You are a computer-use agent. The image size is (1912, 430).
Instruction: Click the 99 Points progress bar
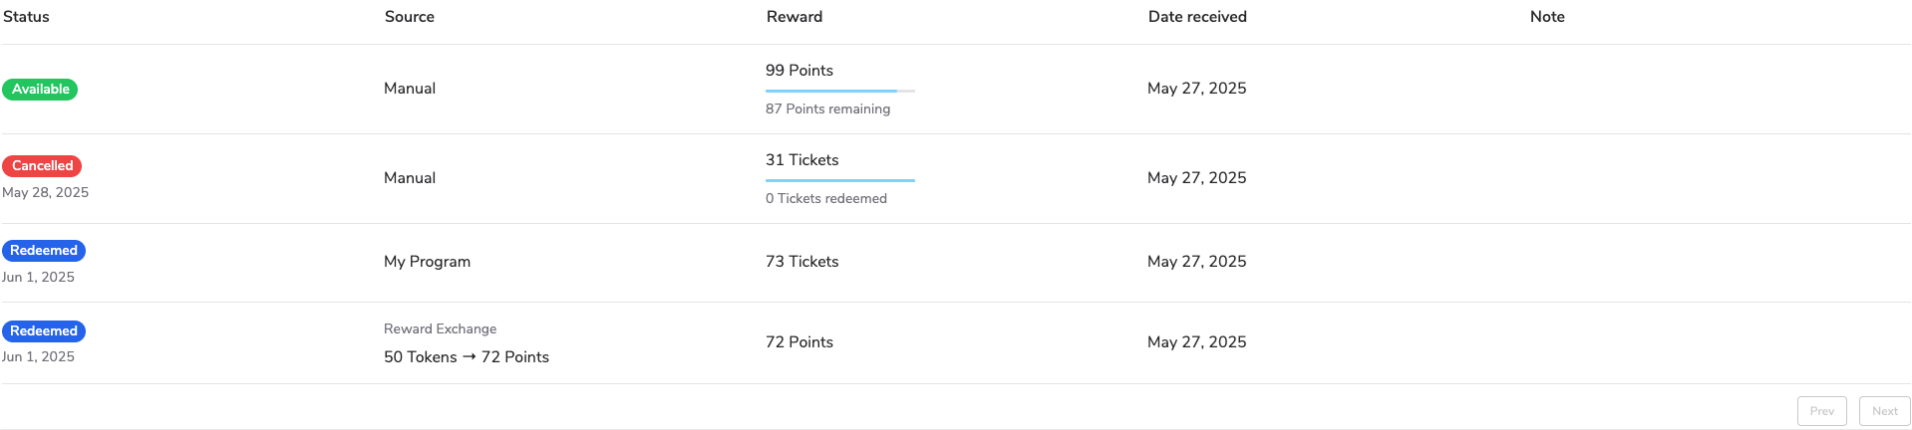point(839,91)
